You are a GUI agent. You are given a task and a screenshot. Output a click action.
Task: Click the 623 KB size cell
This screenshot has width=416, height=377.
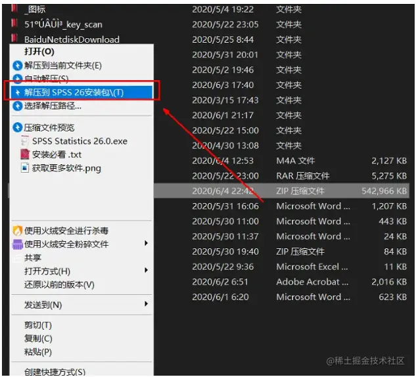[392, 297]
